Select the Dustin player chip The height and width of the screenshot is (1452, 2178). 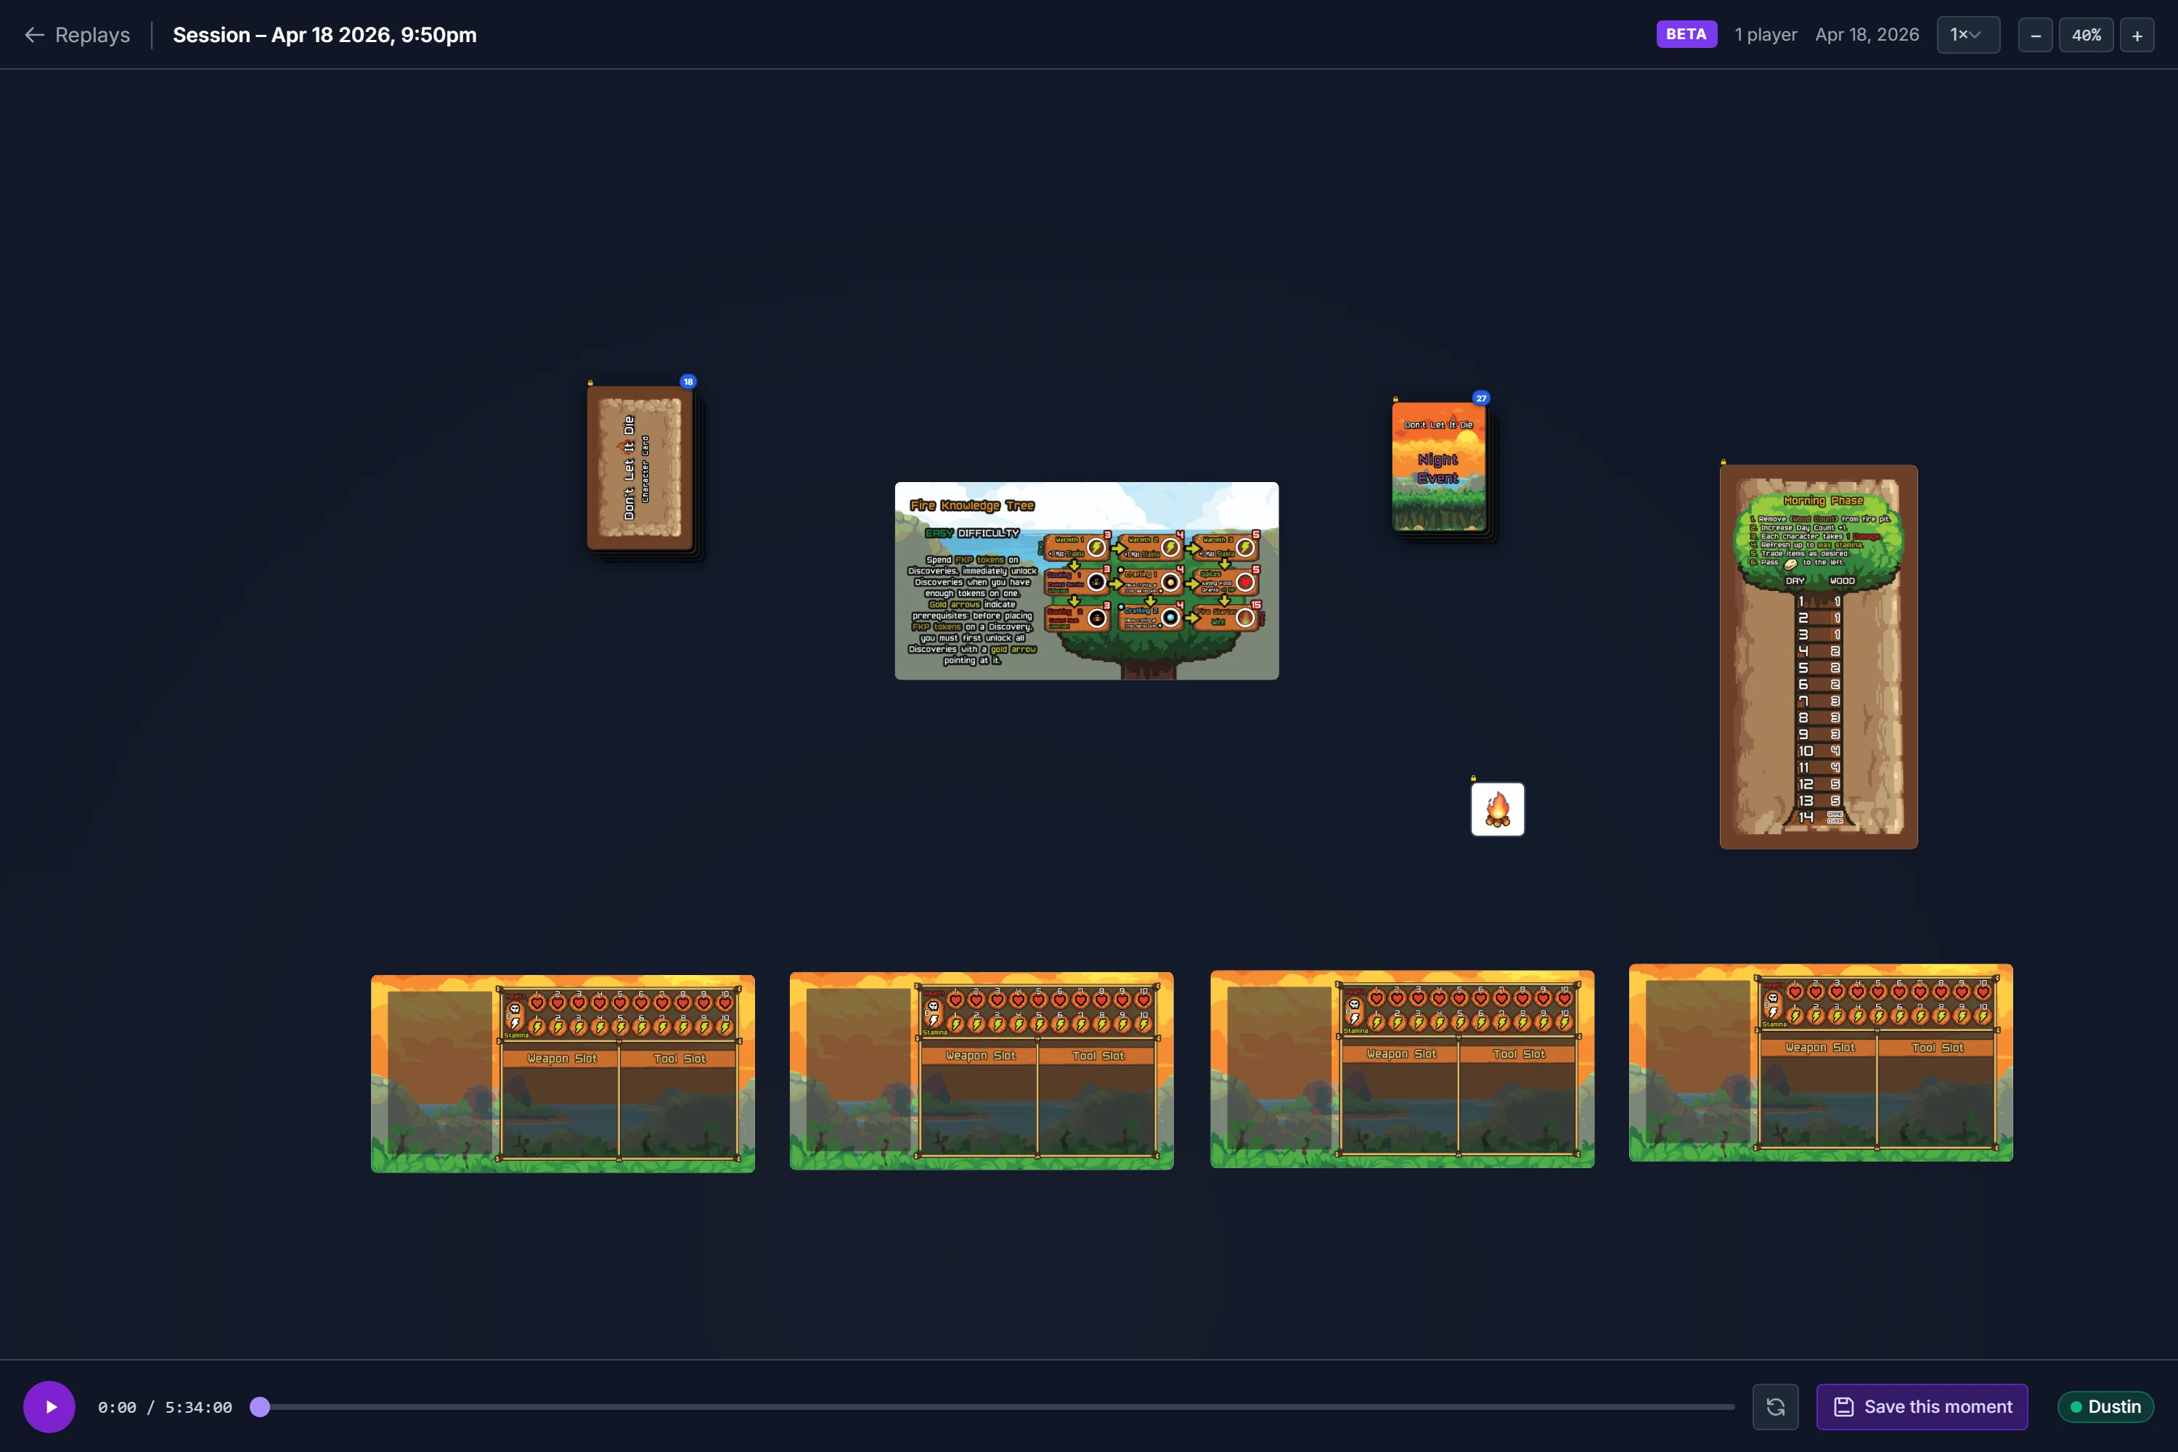(2105, 1407)
